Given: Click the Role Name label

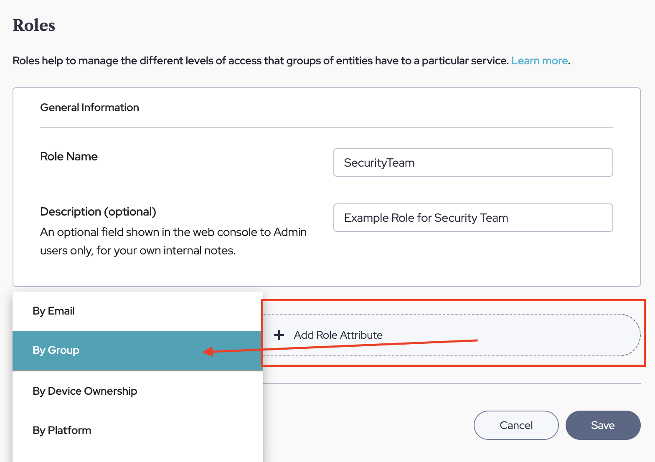Looking at the screenshot, I should [x=69, y=157].
